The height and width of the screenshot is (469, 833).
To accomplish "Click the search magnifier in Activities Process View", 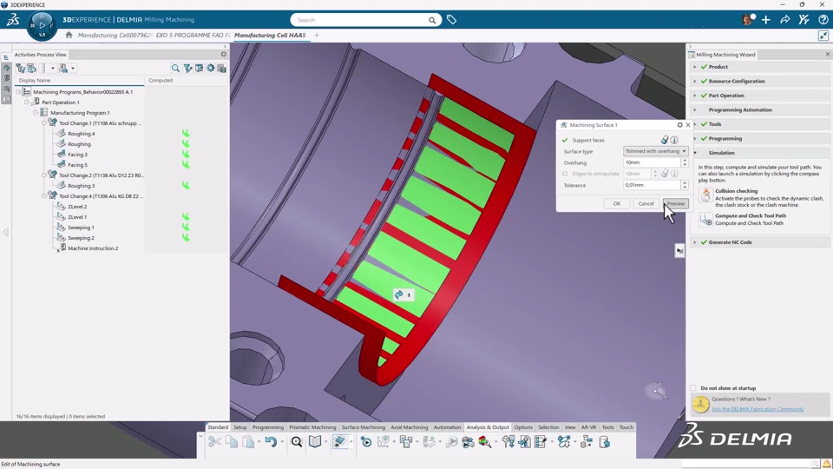I will pos(175,68).
